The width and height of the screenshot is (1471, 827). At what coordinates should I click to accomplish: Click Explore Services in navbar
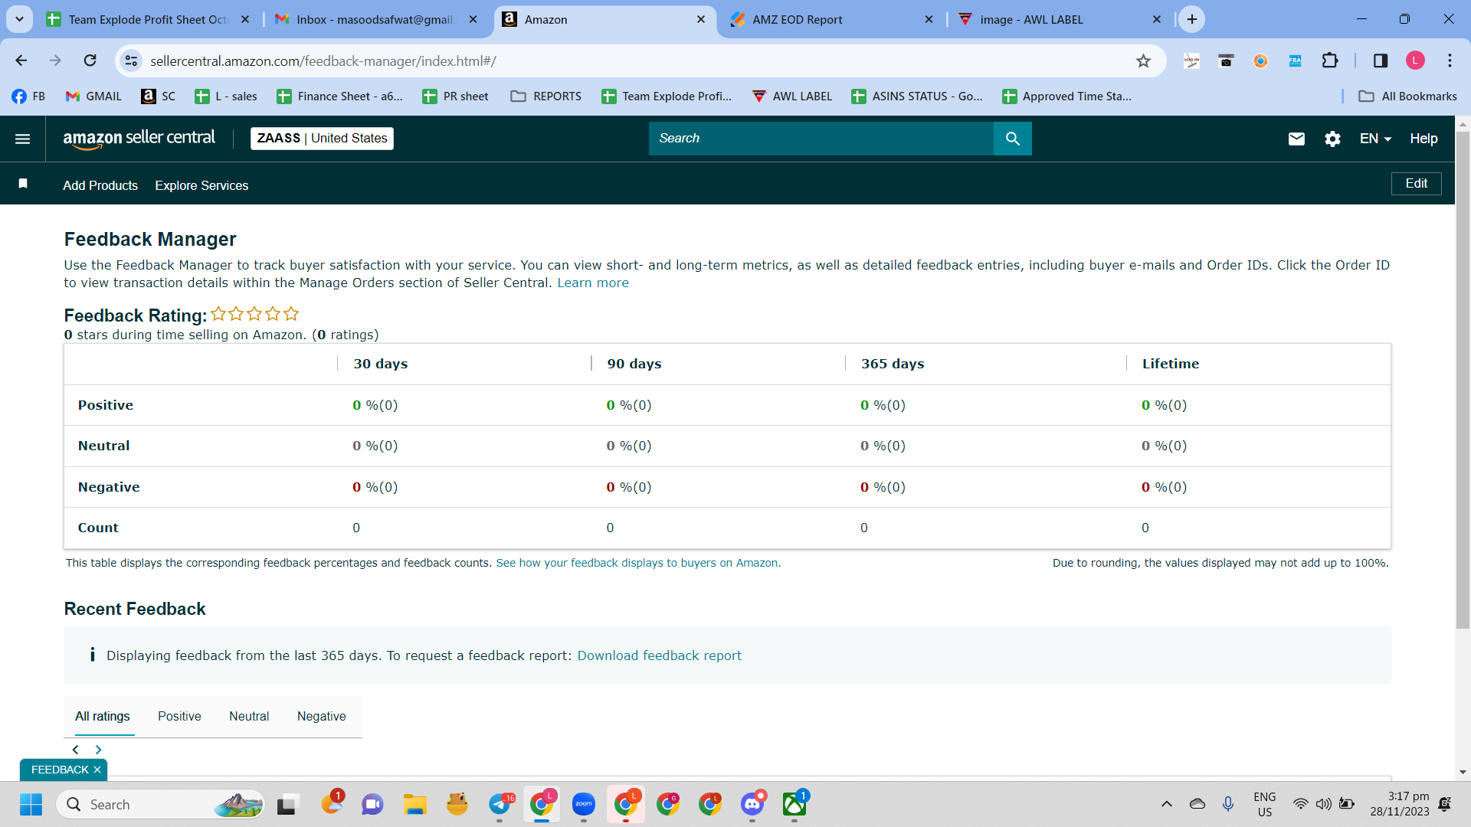201,185
